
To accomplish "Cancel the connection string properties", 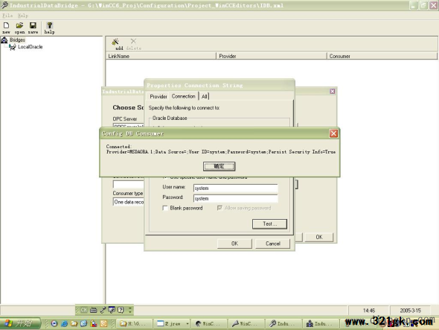I will pyautogui.click(x=272, y=244).
